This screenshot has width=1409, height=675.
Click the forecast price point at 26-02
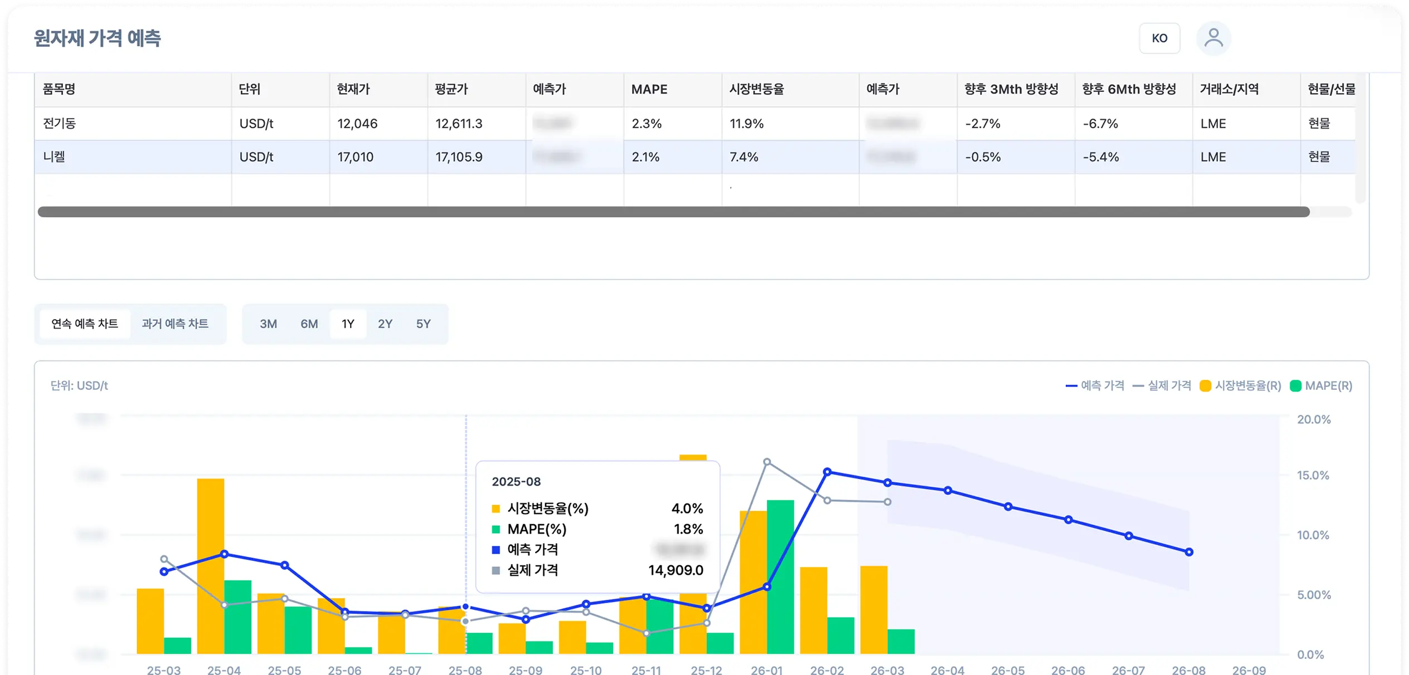point(827,472)
